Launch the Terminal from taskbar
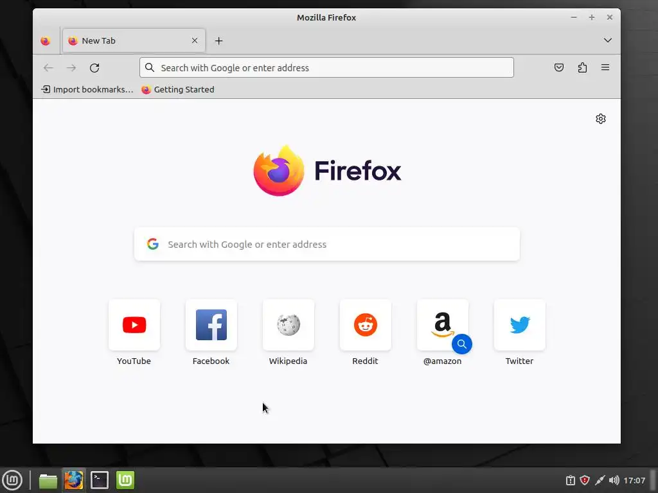This screenshot has height=493, width=658. click(100, 480)
